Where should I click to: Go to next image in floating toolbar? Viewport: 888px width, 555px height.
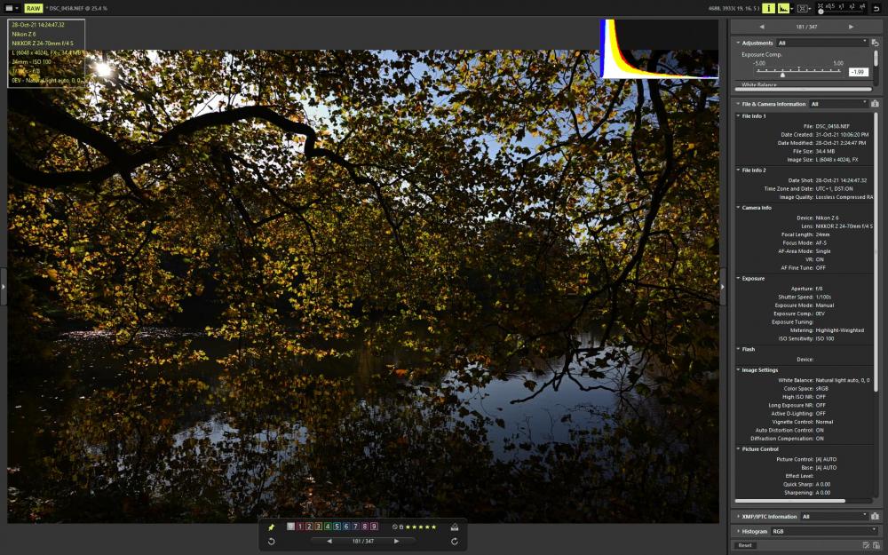click(396, 542)
